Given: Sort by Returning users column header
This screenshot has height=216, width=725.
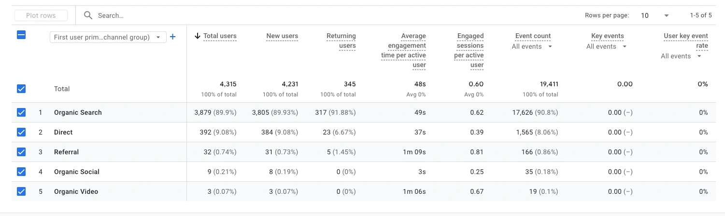Looking at the screenshot, I should click(x=341, y=41).
